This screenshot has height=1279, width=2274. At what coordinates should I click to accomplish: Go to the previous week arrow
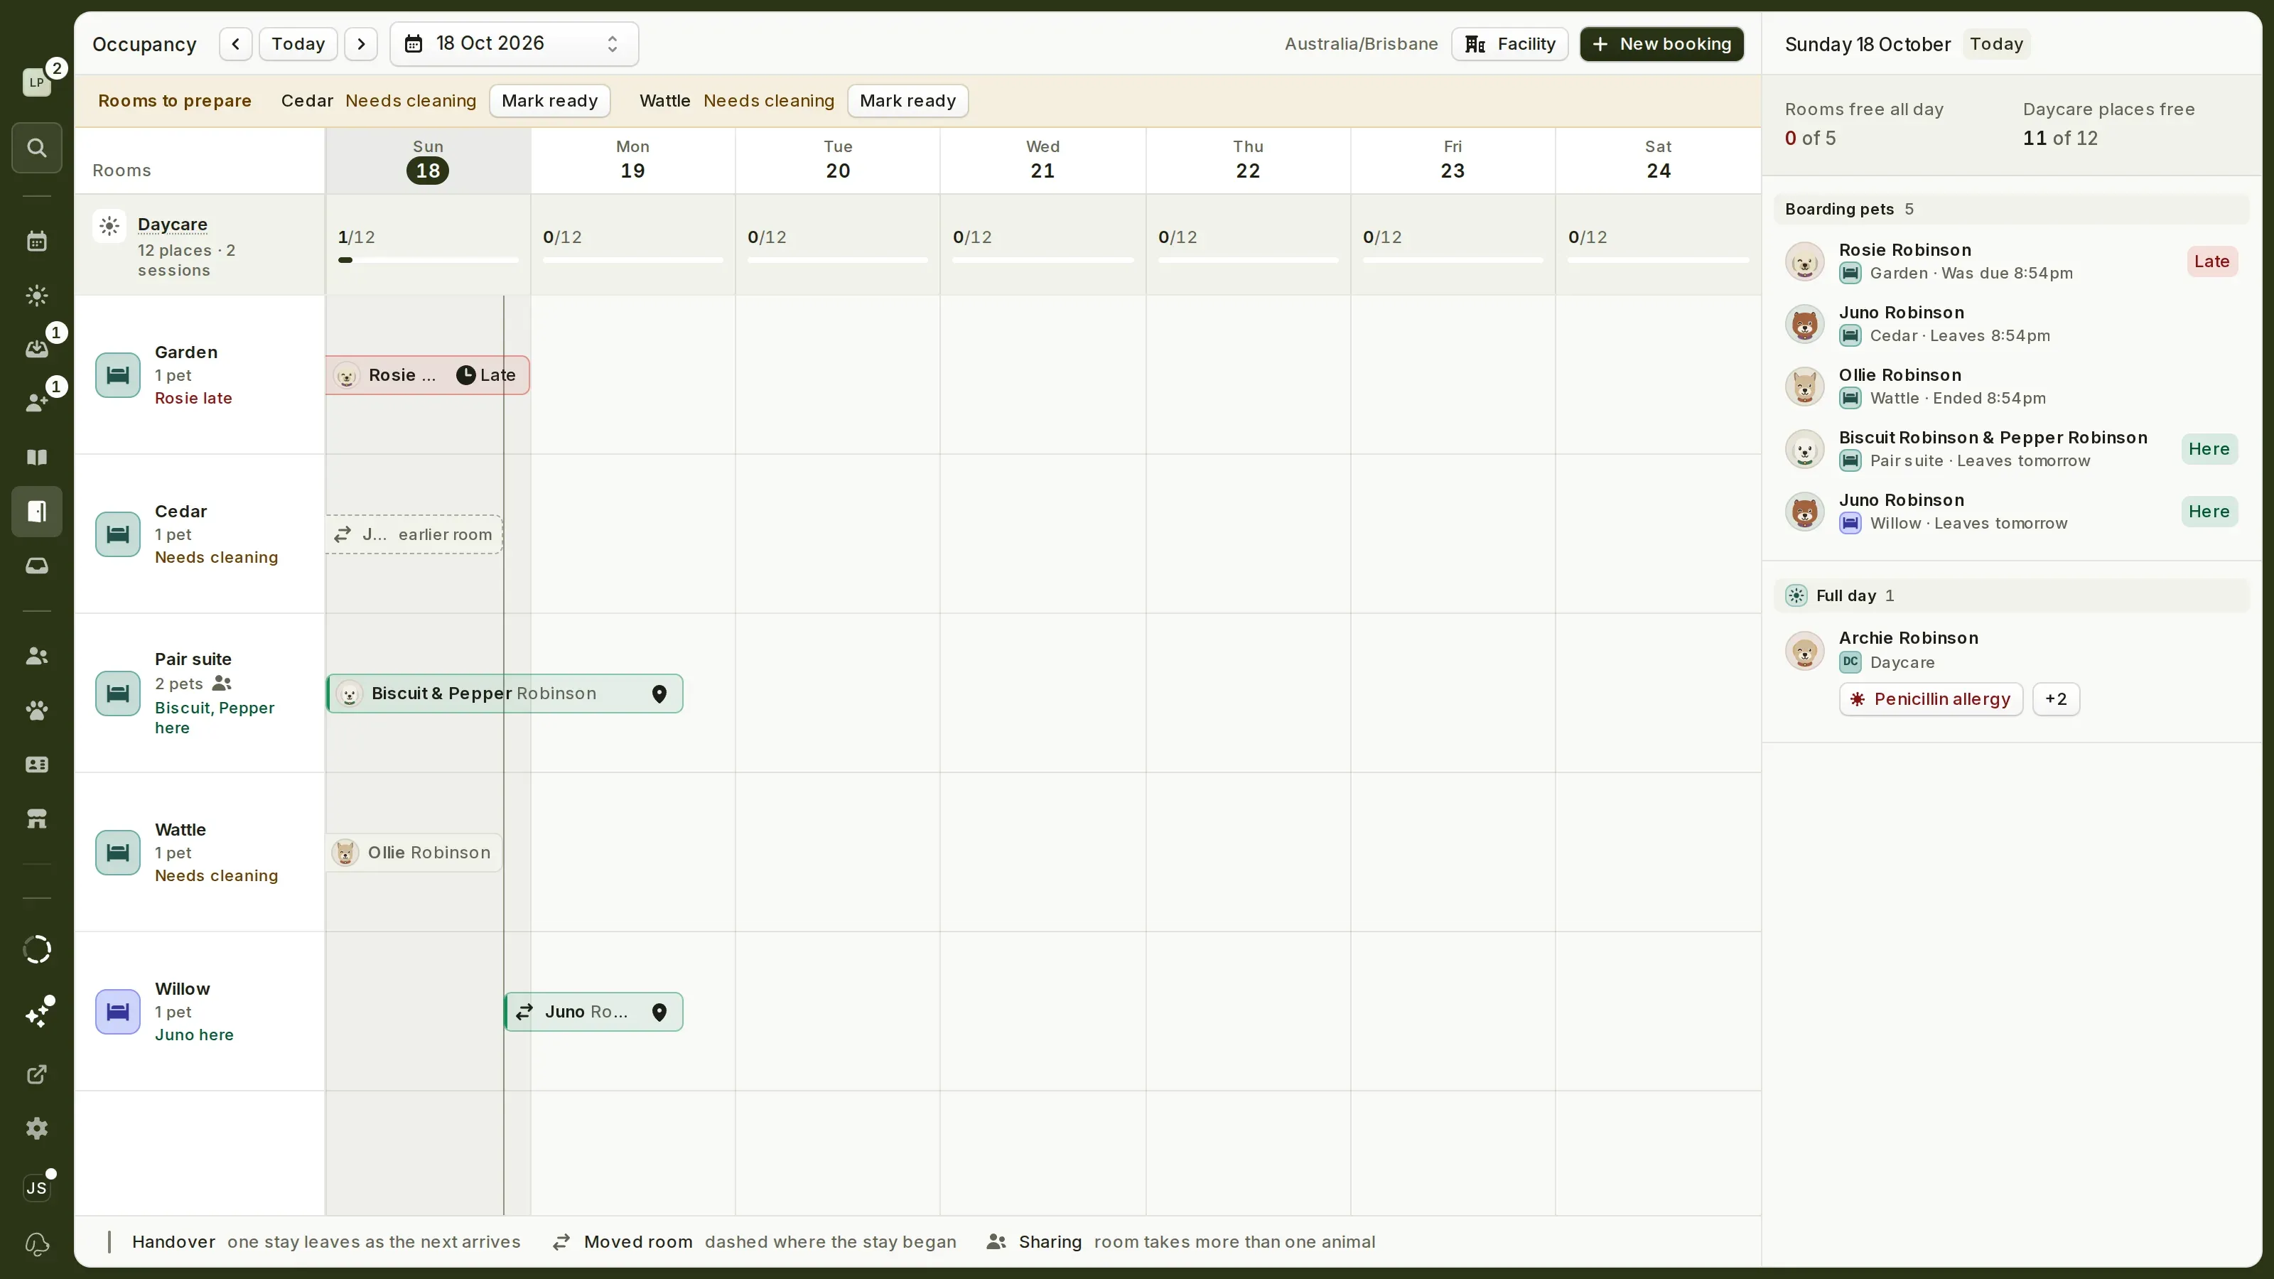tap(236, 44)
